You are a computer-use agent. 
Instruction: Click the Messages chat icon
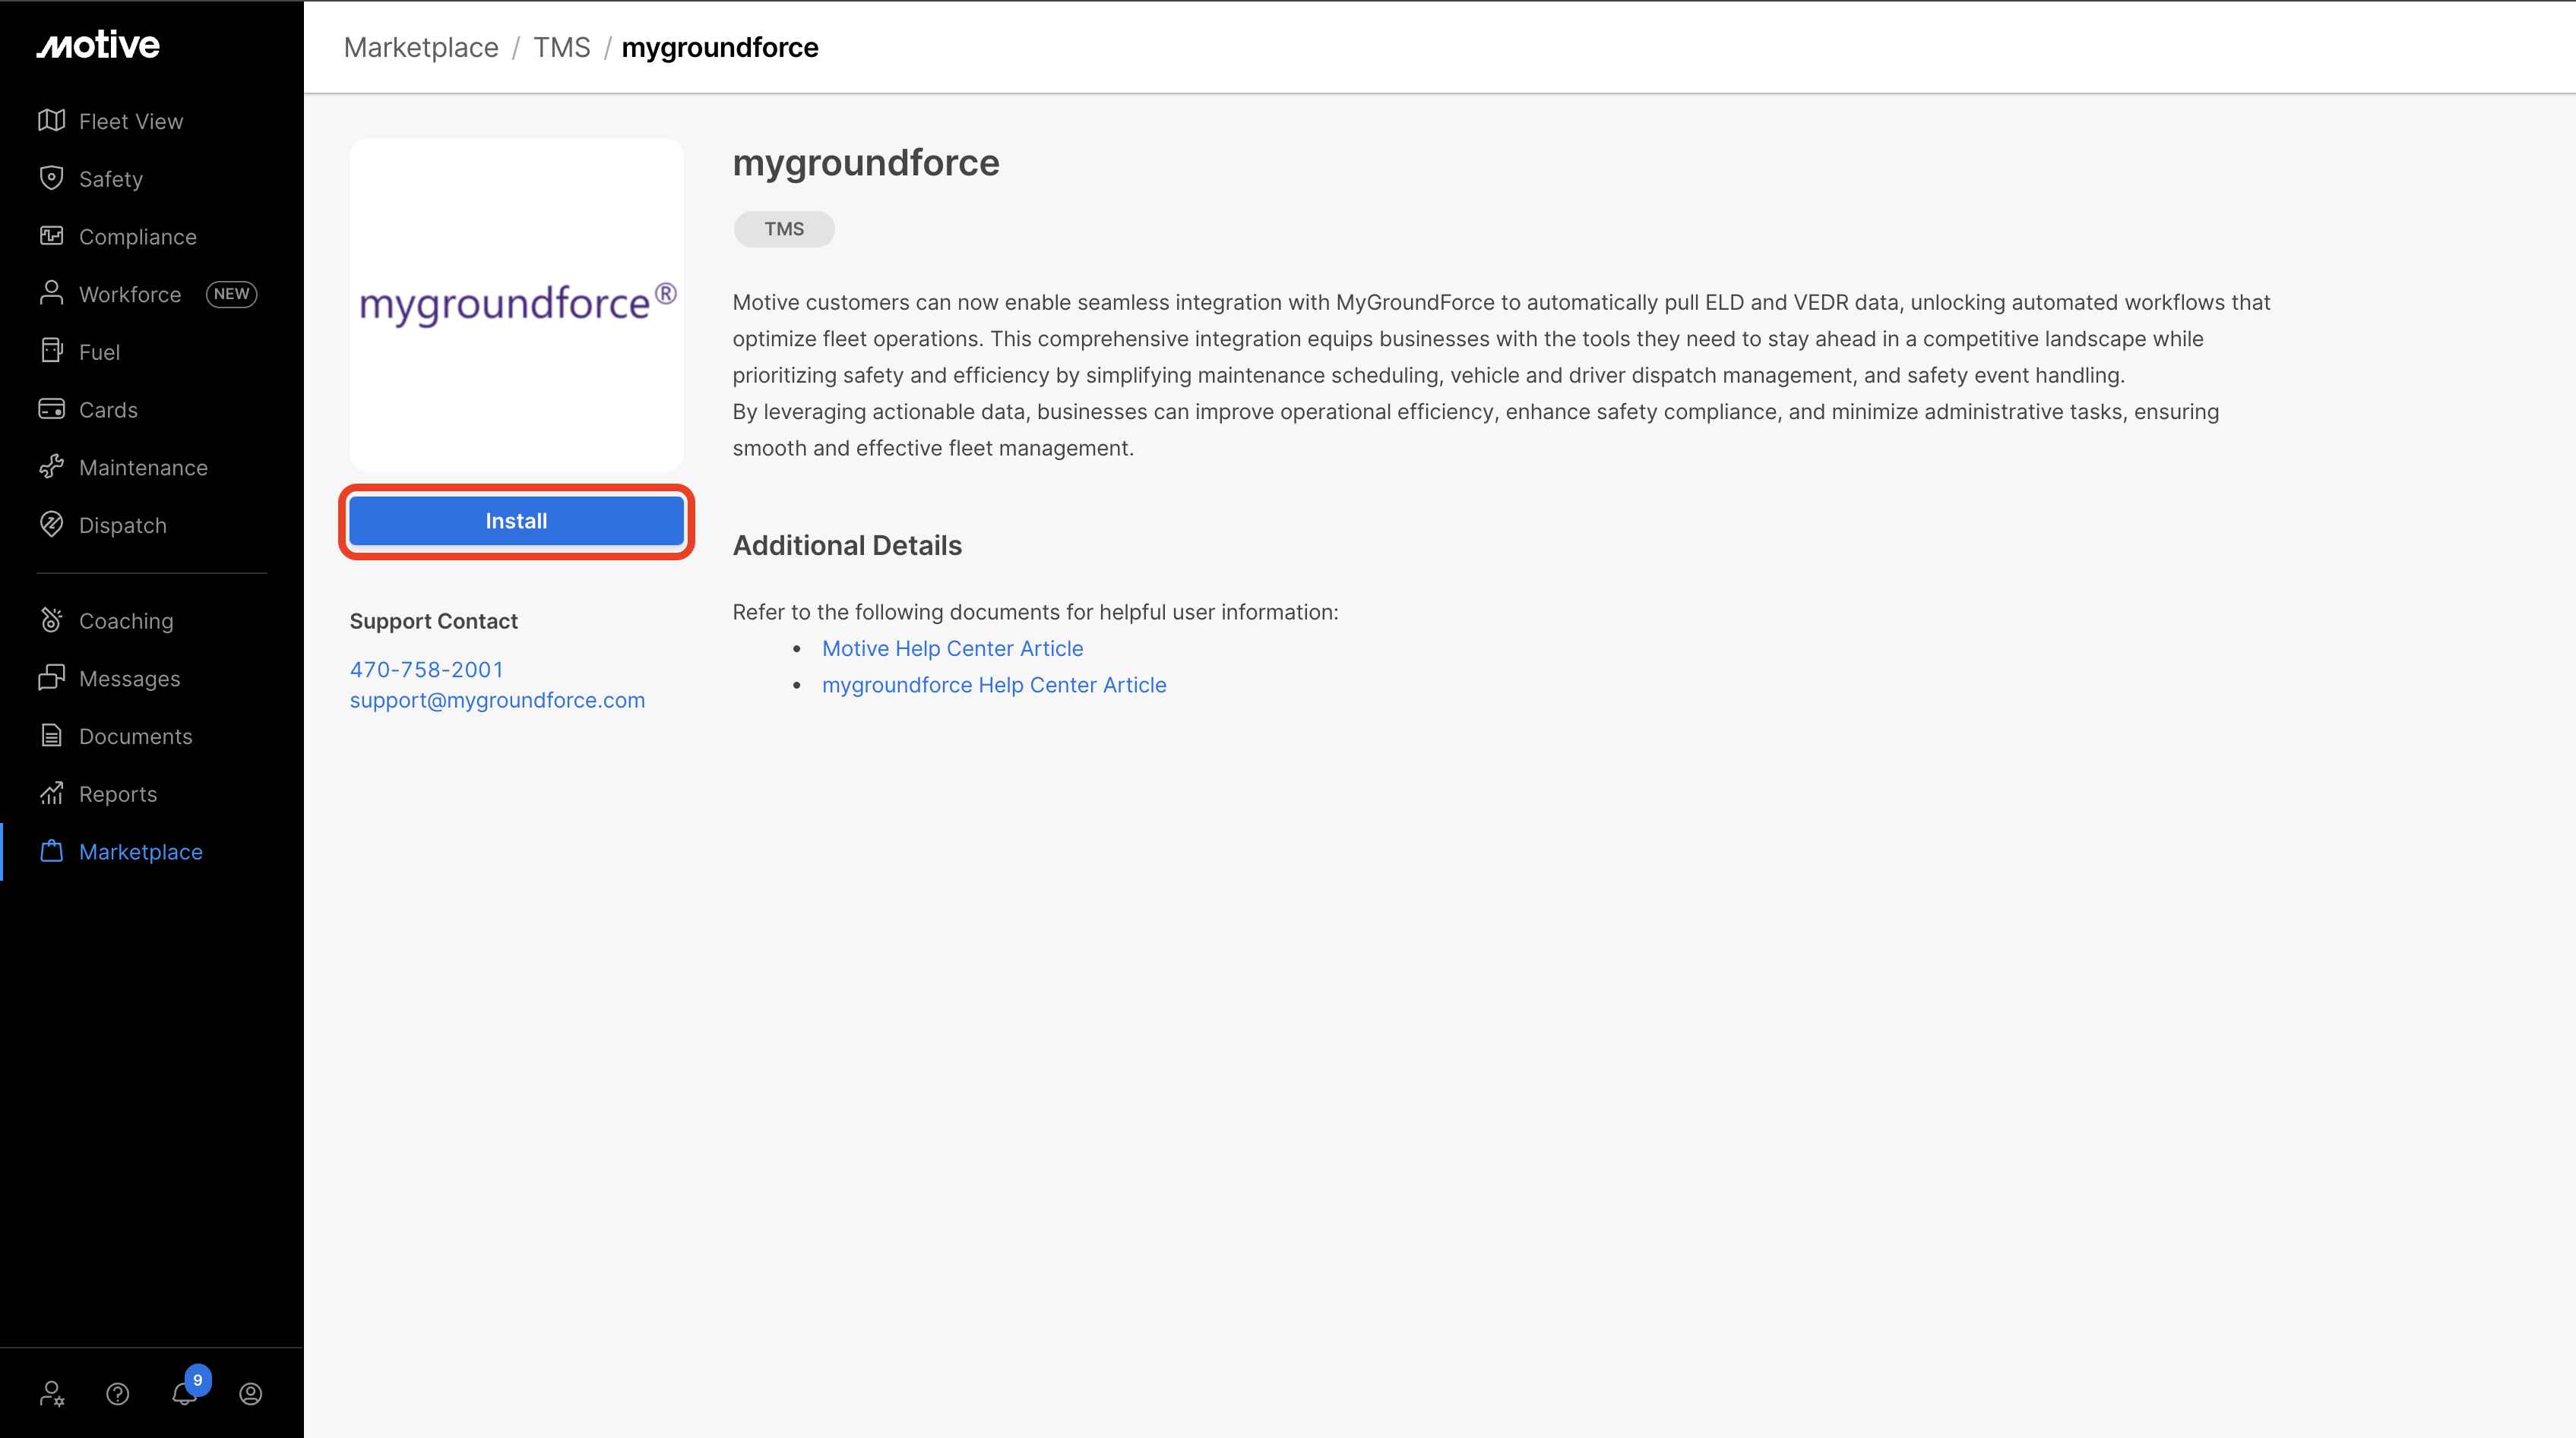coord(51,677)
